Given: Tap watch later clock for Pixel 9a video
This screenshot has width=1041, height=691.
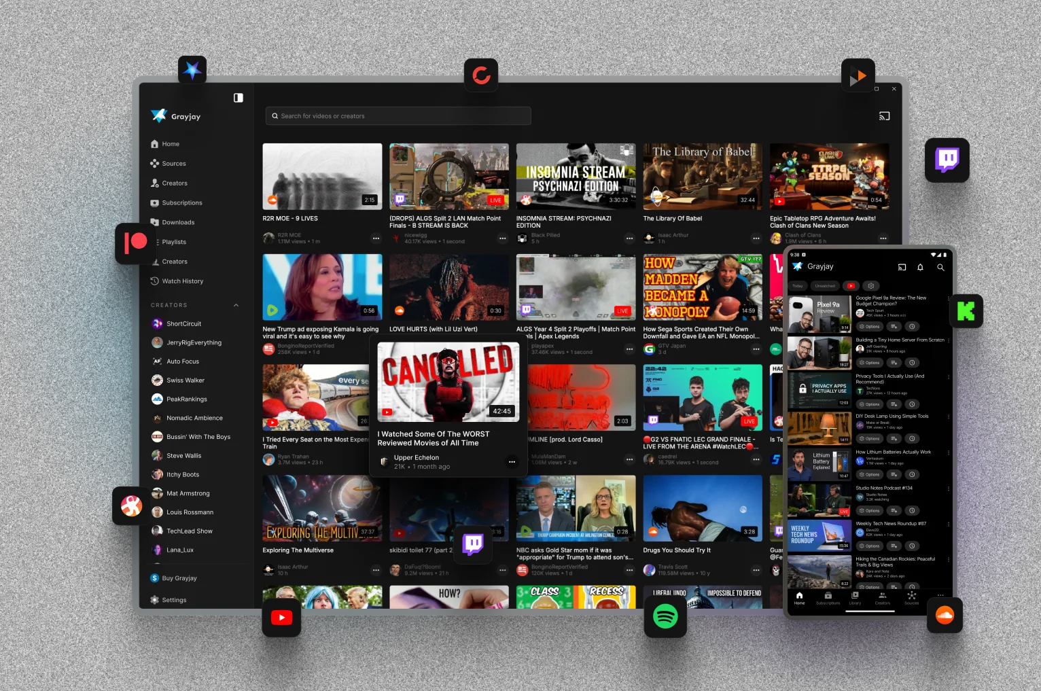Looking at the screenshot, I should pyautogui.click(x=913, y=327).
